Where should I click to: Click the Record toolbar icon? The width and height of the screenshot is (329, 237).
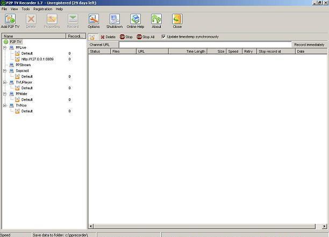point(73,21)
